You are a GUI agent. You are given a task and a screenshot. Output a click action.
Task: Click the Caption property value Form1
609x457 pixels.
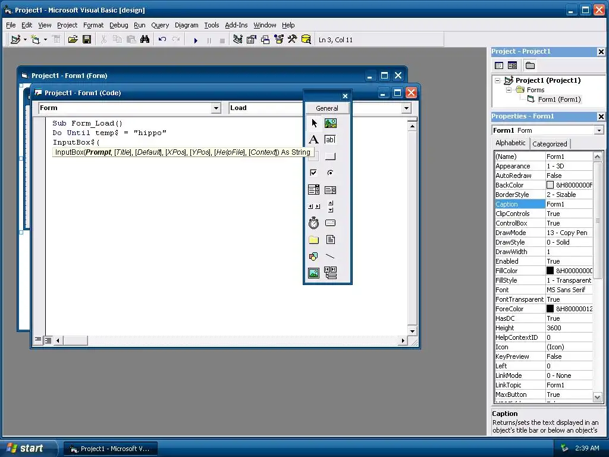coord(569,204)
